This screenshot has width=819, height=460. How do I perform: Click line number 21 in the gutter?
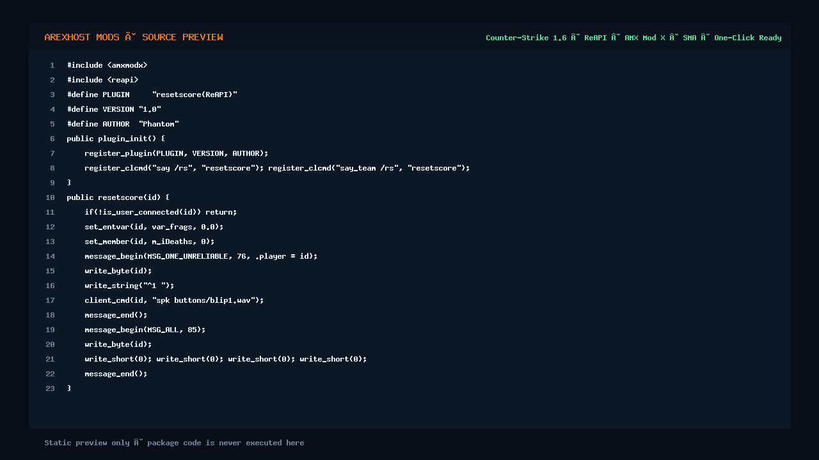click(x=50, y=359)
